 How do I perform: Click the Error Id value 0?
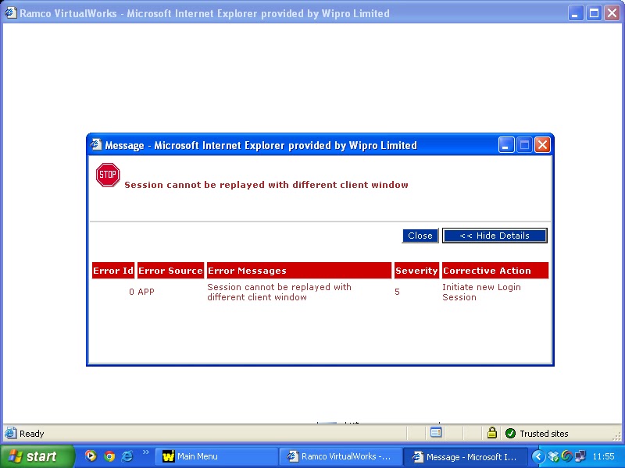[131, 292]
